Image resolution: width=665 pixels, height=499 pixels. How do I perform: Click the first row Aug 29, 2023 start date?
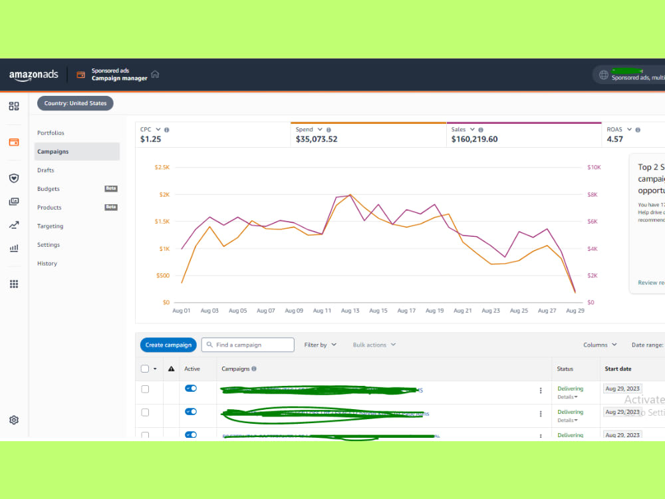point(622,389)
